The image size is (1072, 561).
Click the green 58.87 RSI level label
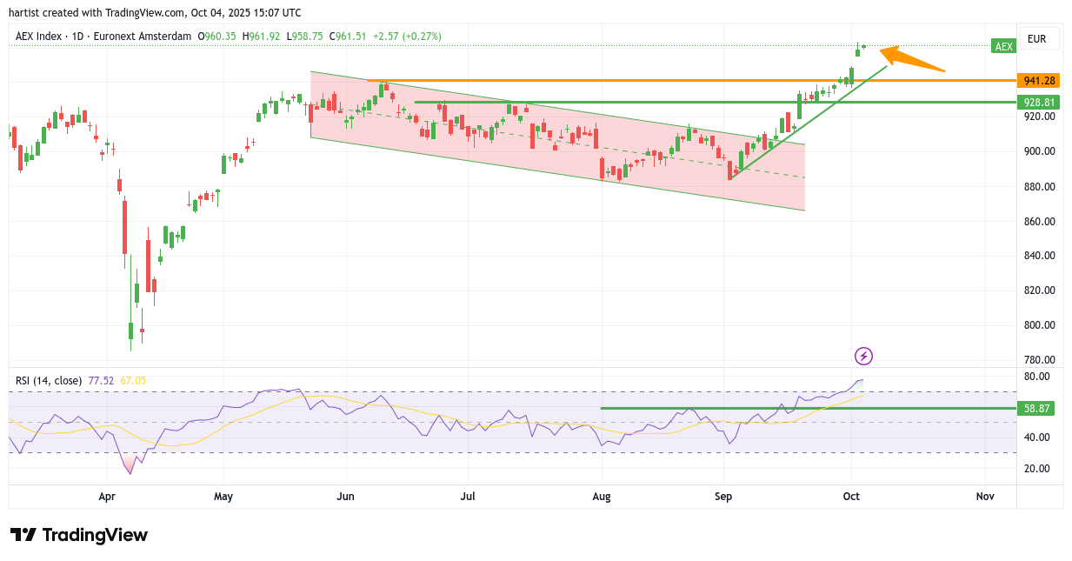(1039, 408)
